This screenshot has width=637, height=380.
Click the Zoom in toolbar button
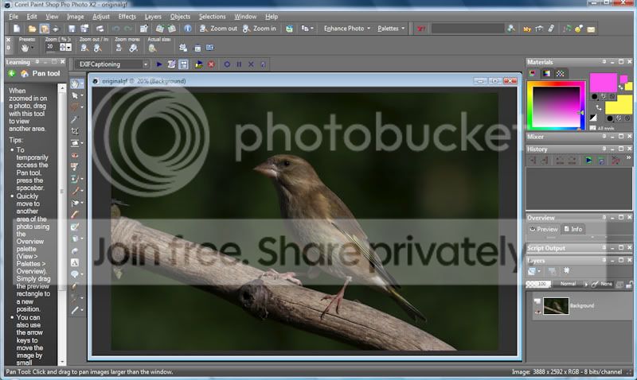click(259, 29)
